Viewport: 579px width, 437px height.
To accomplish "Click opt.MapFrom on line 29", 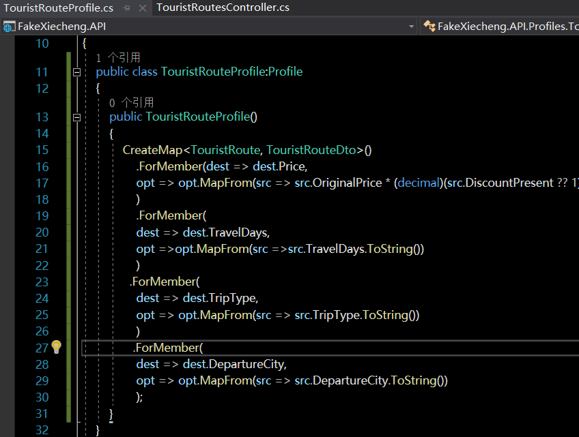I will (x=214, y=380).
